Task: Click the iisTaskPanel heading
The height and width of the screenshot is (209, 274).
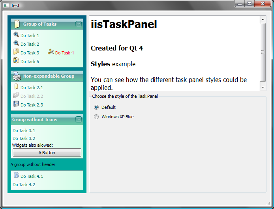Action: pyautogui.click(x=124, y=24)
